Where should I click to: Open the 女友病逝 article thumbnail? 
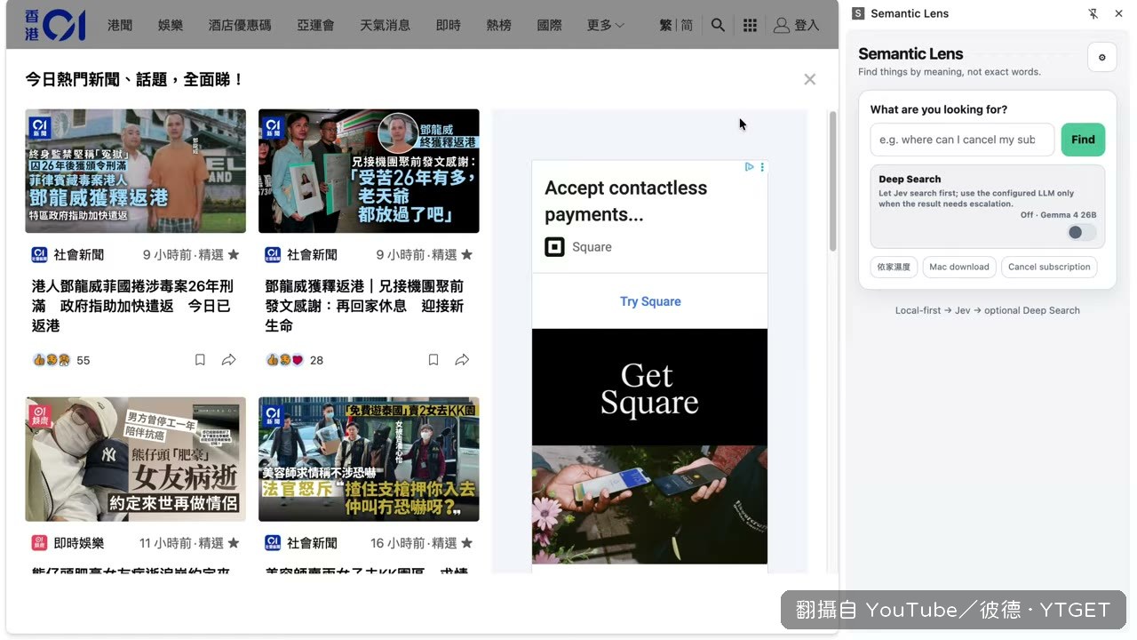click(x=135, y=460)
